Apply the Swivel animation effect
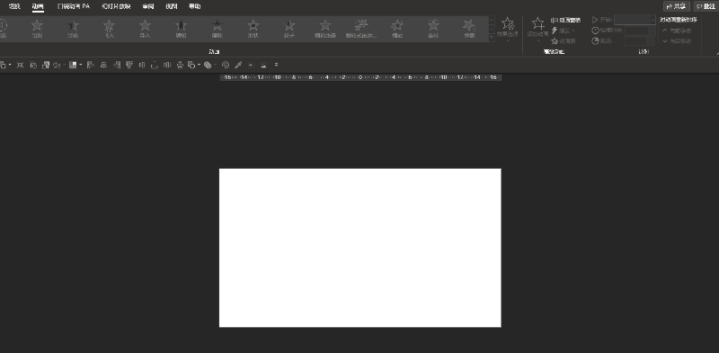 pyautogui.click(x=433, y=29)
